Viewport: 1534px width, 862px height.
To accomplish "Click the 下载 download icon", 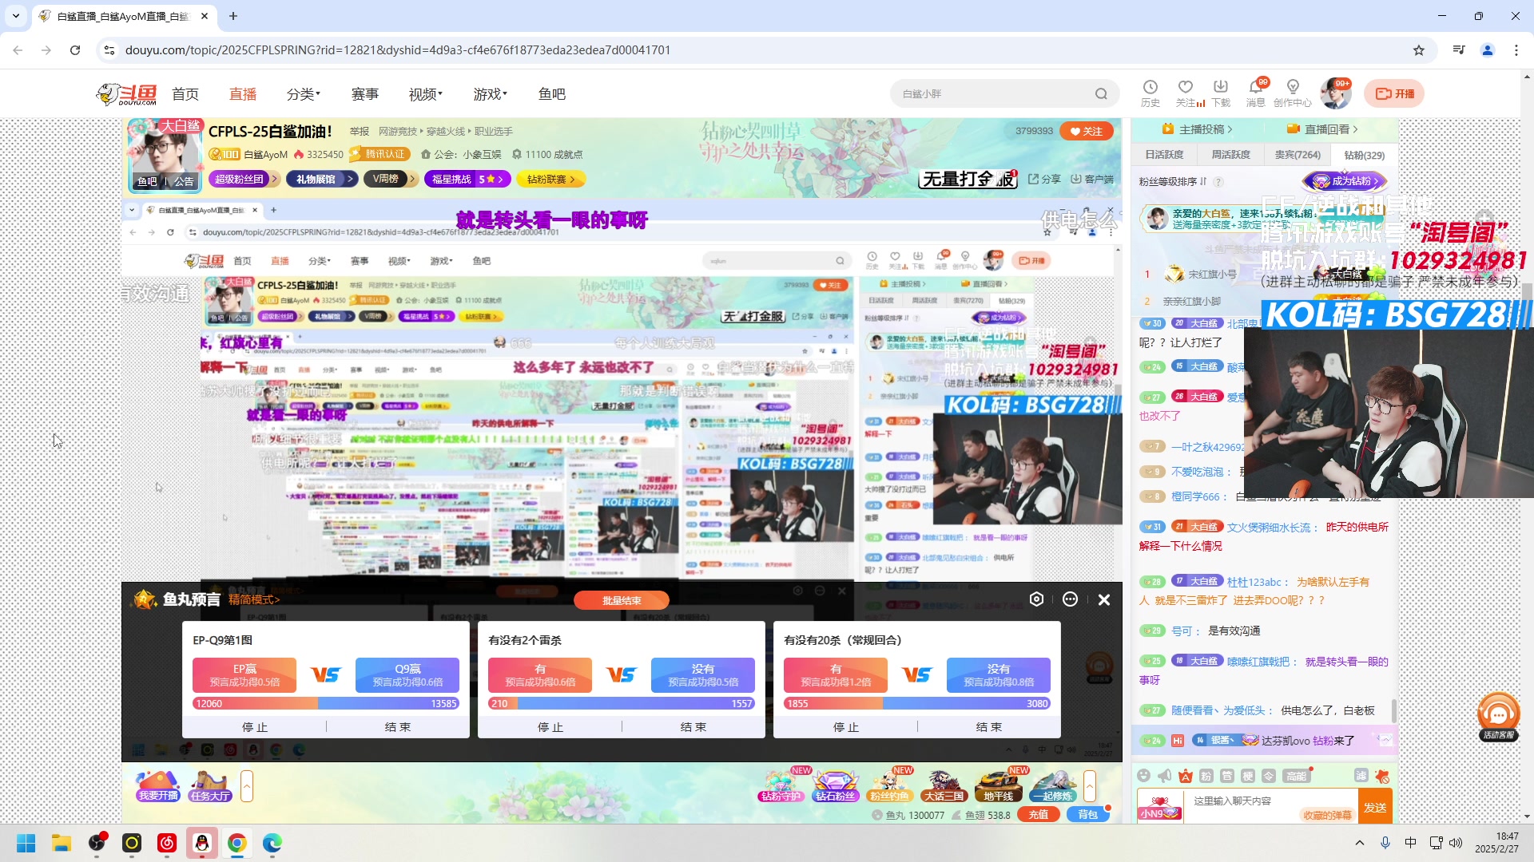I will click(x=1221, y=88).
